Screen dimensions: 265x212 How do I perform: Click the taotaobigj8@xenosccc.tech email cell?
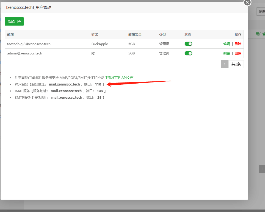(29, 44)
